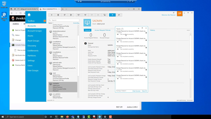
Task: Click the large SADMIN monitor icon
Action: point(87,22)
